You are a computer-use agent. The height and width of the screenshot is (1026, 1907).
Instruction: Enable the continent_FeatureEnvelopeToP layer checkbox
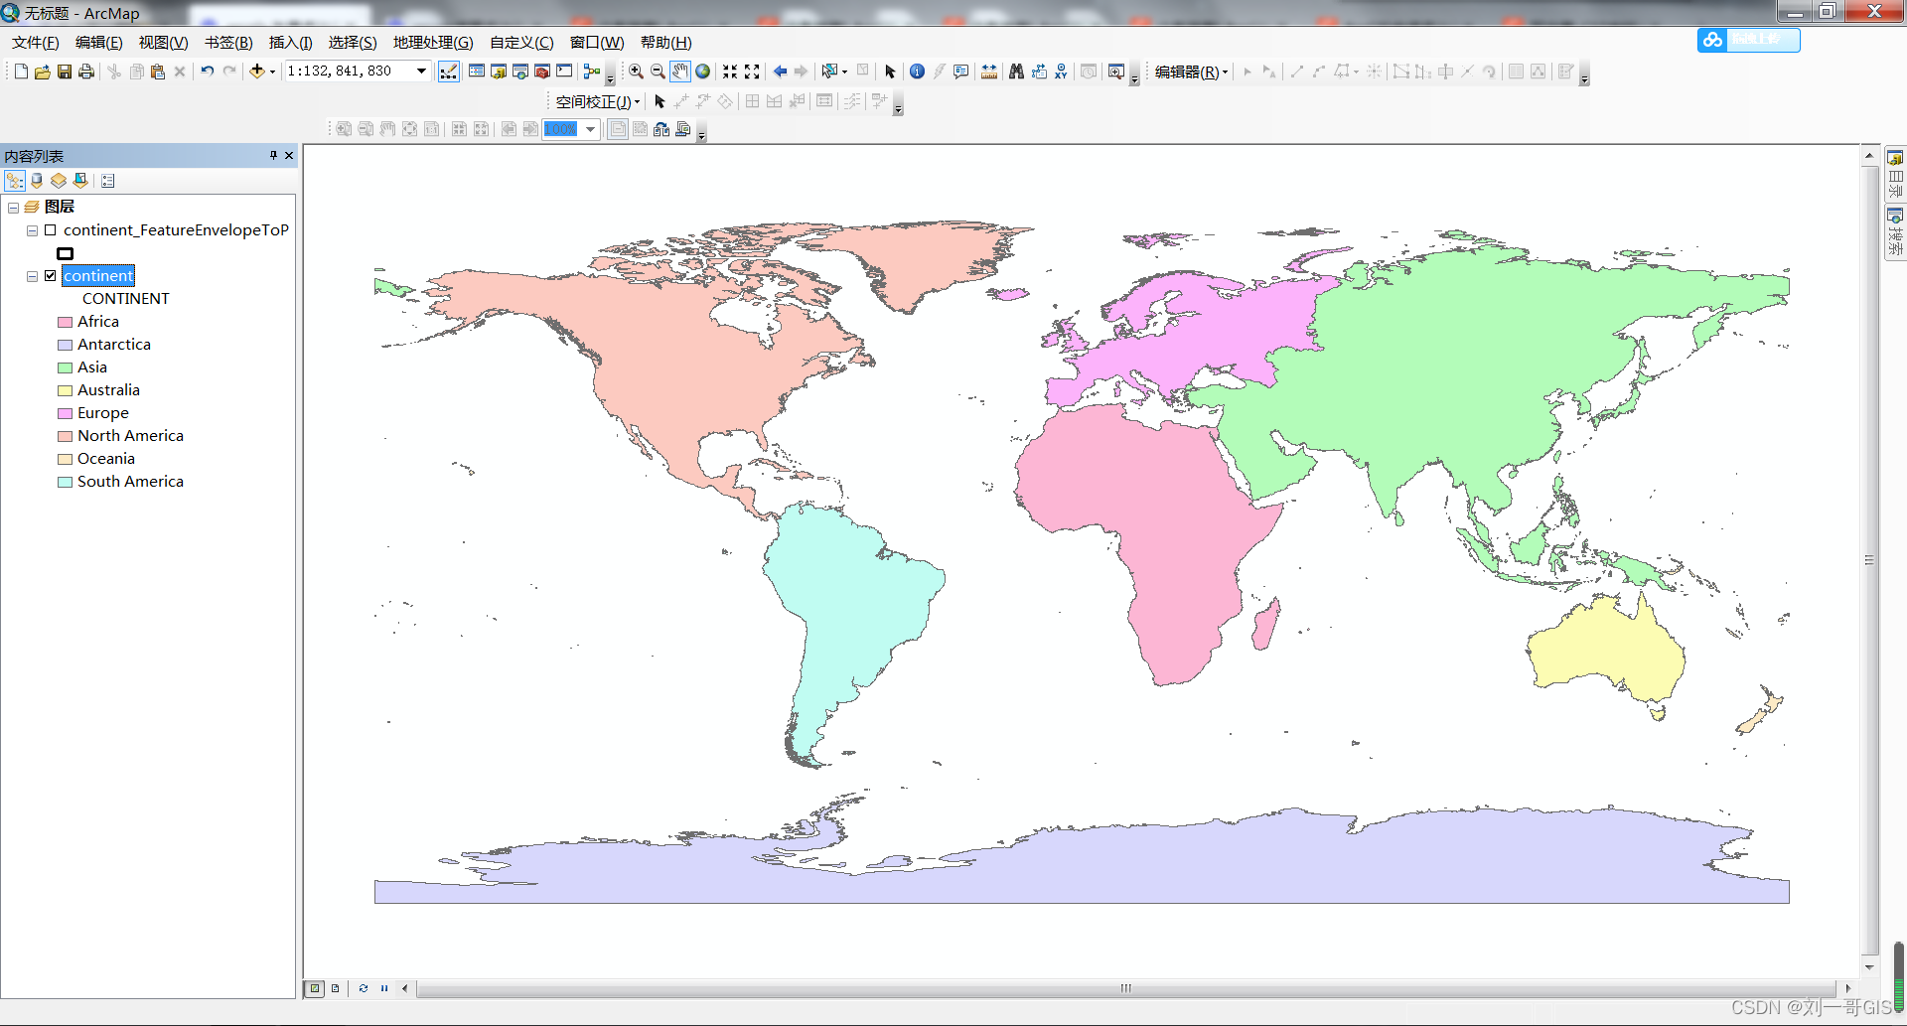(x=51, y=230)
